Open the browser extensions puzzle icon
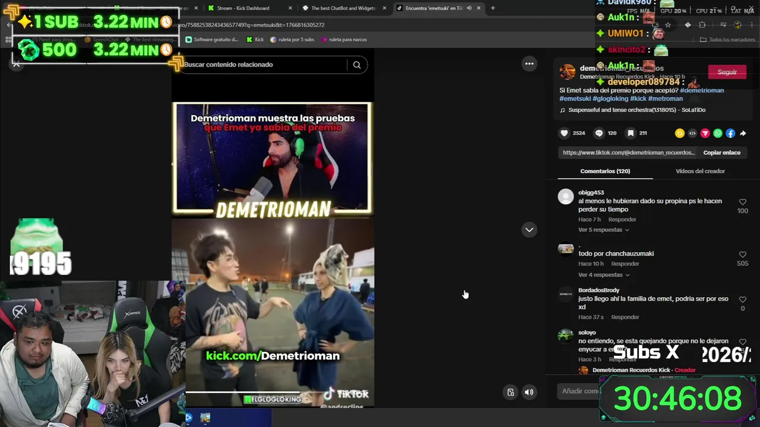 pos(702,25)
